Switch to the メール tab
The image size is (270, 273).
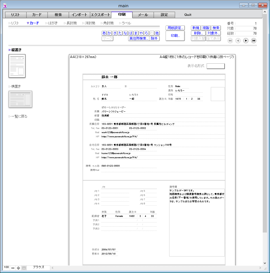pyautogui.click(x=143, y=15)
